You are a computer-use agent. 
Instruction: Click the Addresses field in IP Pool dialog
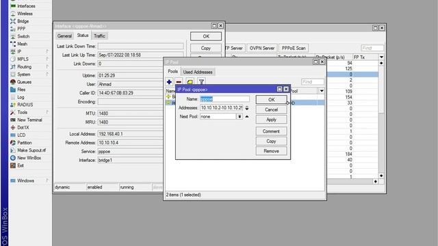[x=221, y=108]
